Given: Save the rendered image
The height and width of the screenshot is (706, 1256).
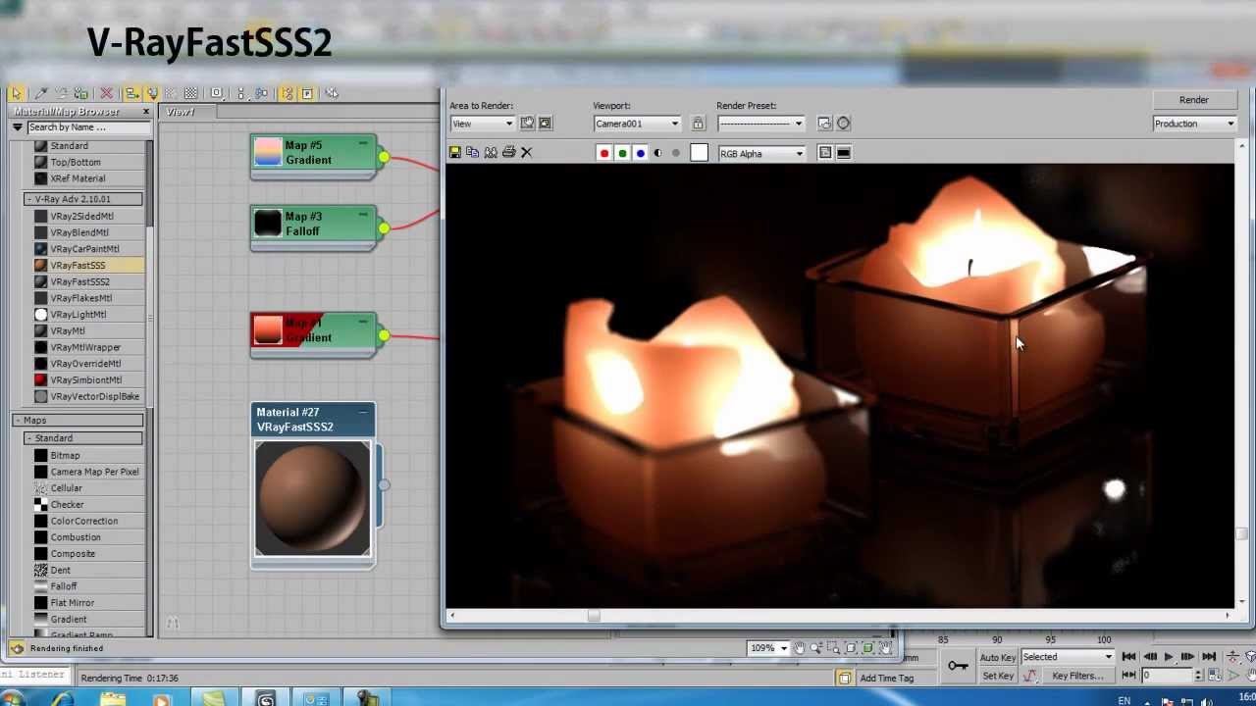Looking at the screenshot, I should tap(455, 153).
